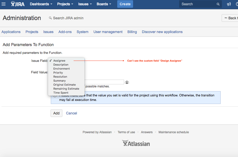
Task: Click the Add button
Action: [56, 113]
